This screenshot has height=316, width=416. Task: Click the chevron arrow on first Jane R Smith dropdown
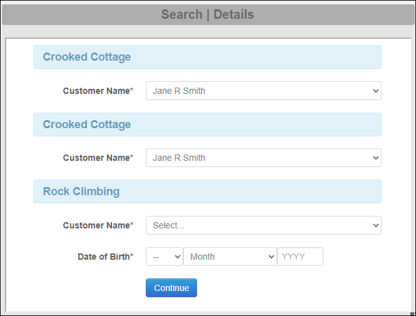click(376, 91)
